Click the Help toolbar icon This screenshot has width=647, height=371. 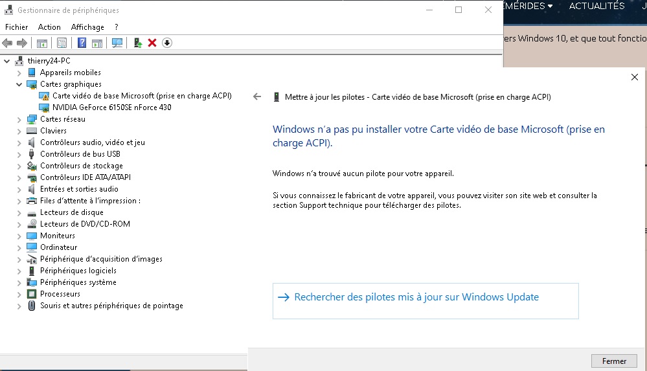[82, 43]
